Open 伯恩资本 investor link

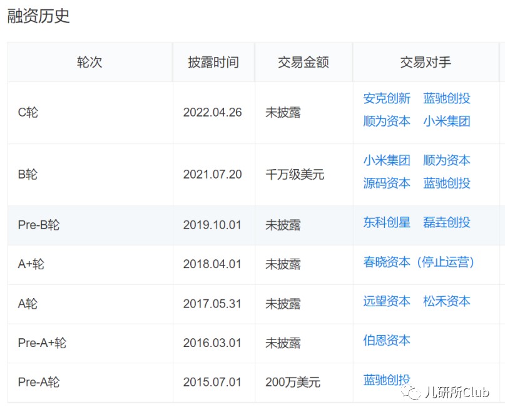[387, 341]
